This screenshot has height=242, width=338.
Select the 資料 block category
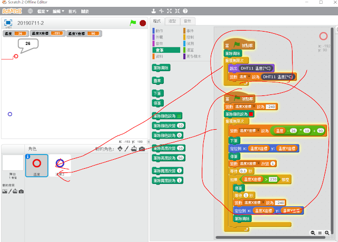tap(159, 56)
